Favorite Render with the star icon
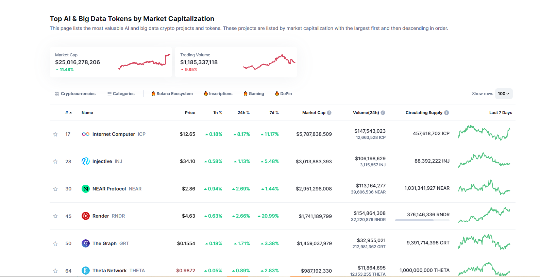The image size is (540, 277). tap(55, 216)
